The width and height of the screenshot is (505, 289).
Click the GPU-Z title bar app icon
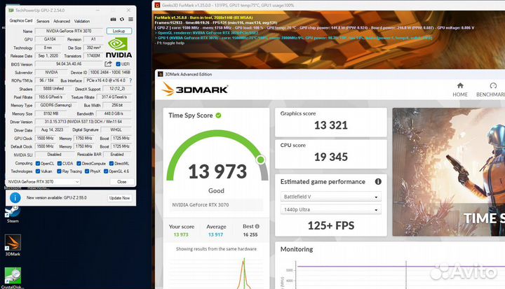11,10
